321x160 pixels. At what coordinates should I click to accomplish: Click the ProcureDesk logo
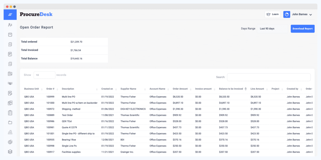pyautogui.click(x=36, y=14)
